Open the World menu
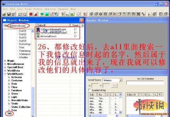170x117 pixels. tap(28, 9)
